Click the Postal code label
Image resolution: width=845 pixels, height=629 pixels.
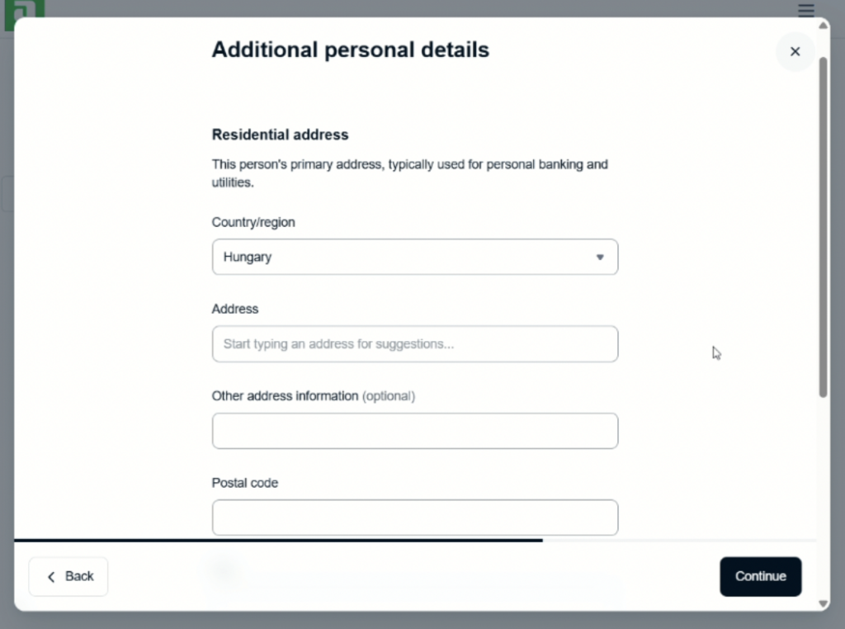(245, 483)
